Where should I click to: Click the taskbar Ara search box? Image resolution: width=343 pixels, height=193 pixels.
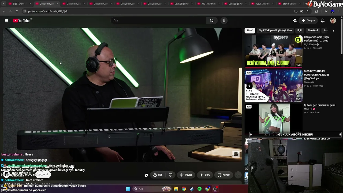[x=152, y=189]
